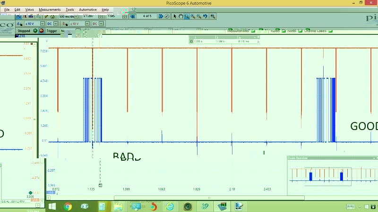Click the 4 of 5 buffer field

click(x=147, y=16)
